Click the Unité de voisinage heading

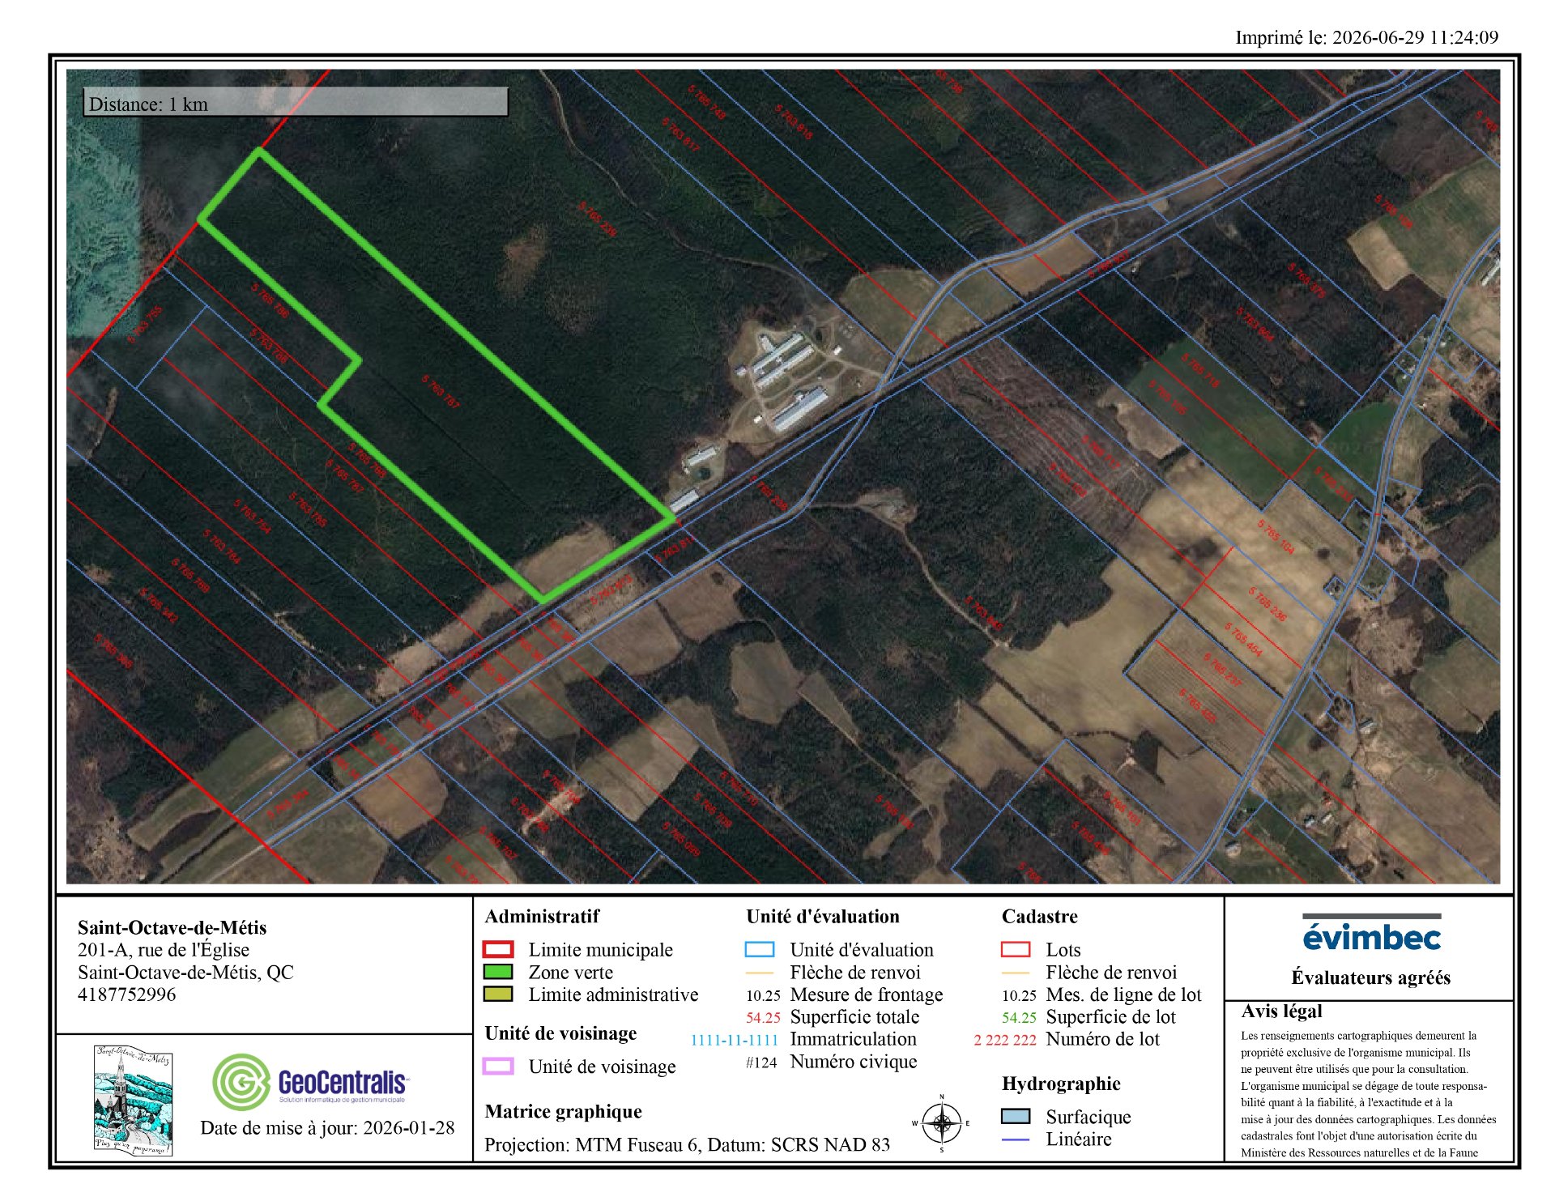[x=560, y=1033]
